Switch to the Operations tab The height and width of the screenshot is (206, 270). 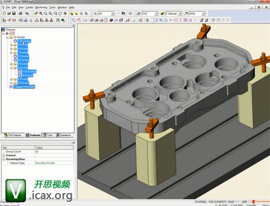tap(64, 135)
